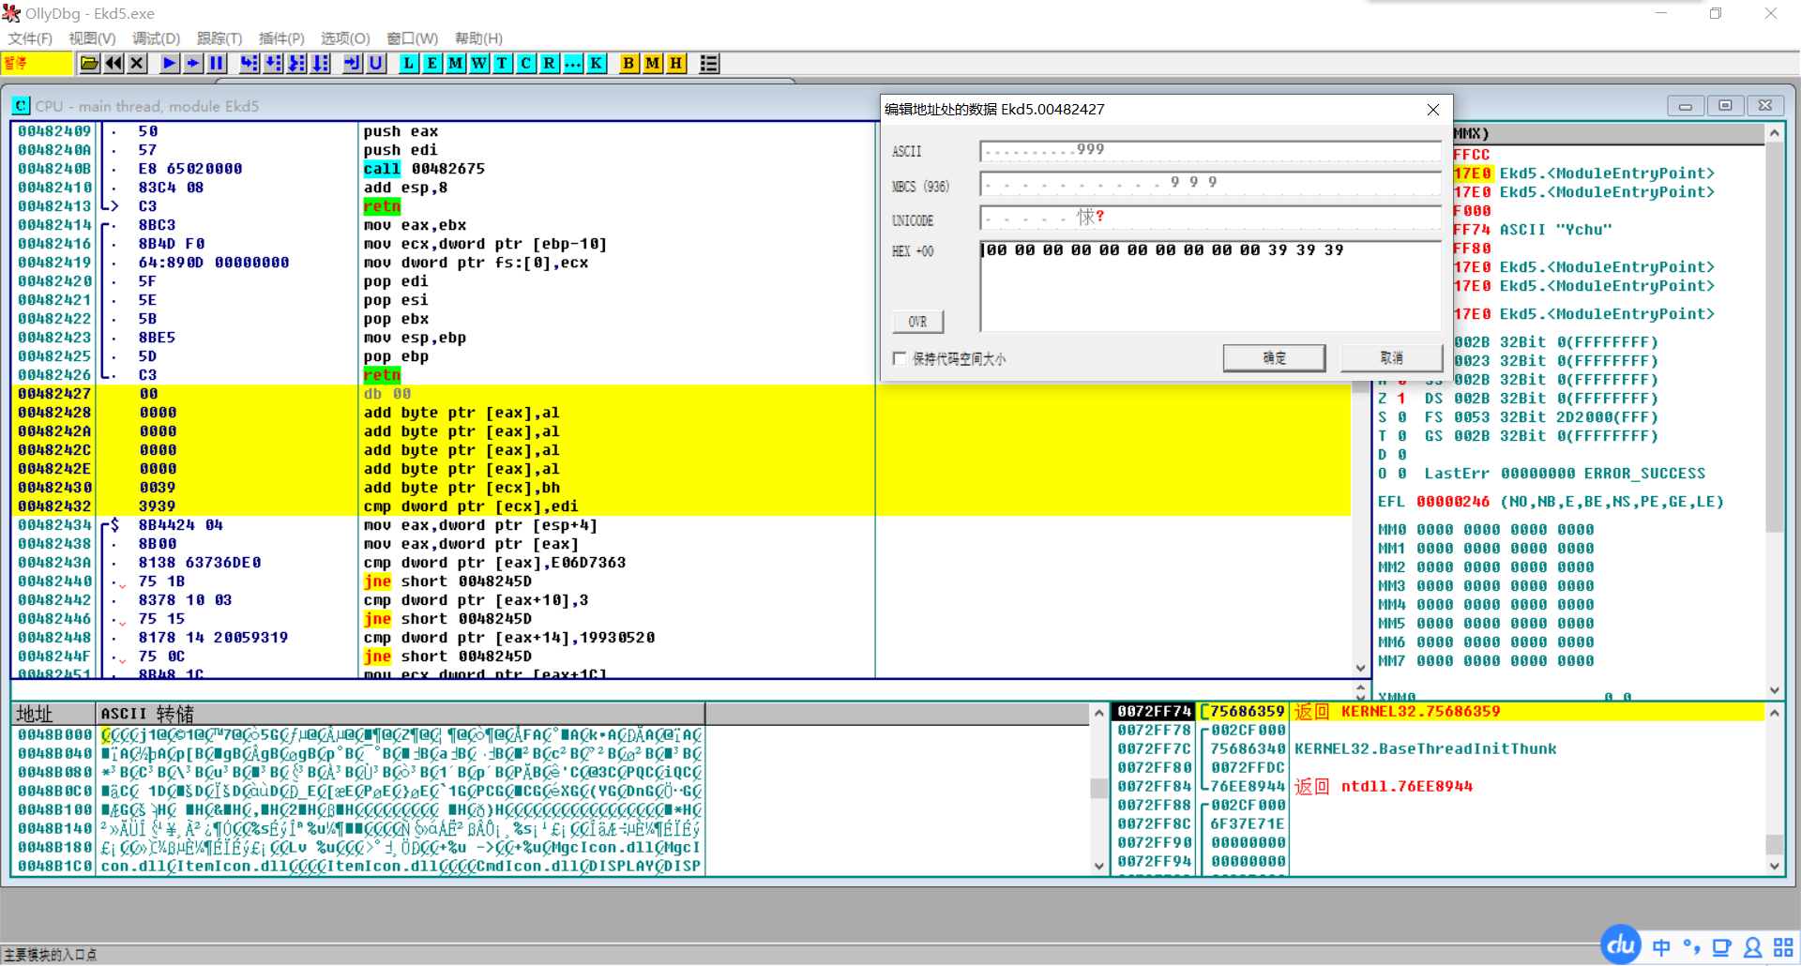Cancel the edit with 取消 button
Screen dimensions: 1801x966
(x=1391, y=357)
